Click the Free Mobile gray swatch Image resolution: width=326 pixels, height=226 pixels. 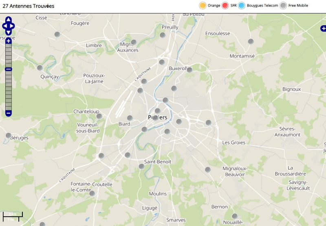click(x=283, y=6)
